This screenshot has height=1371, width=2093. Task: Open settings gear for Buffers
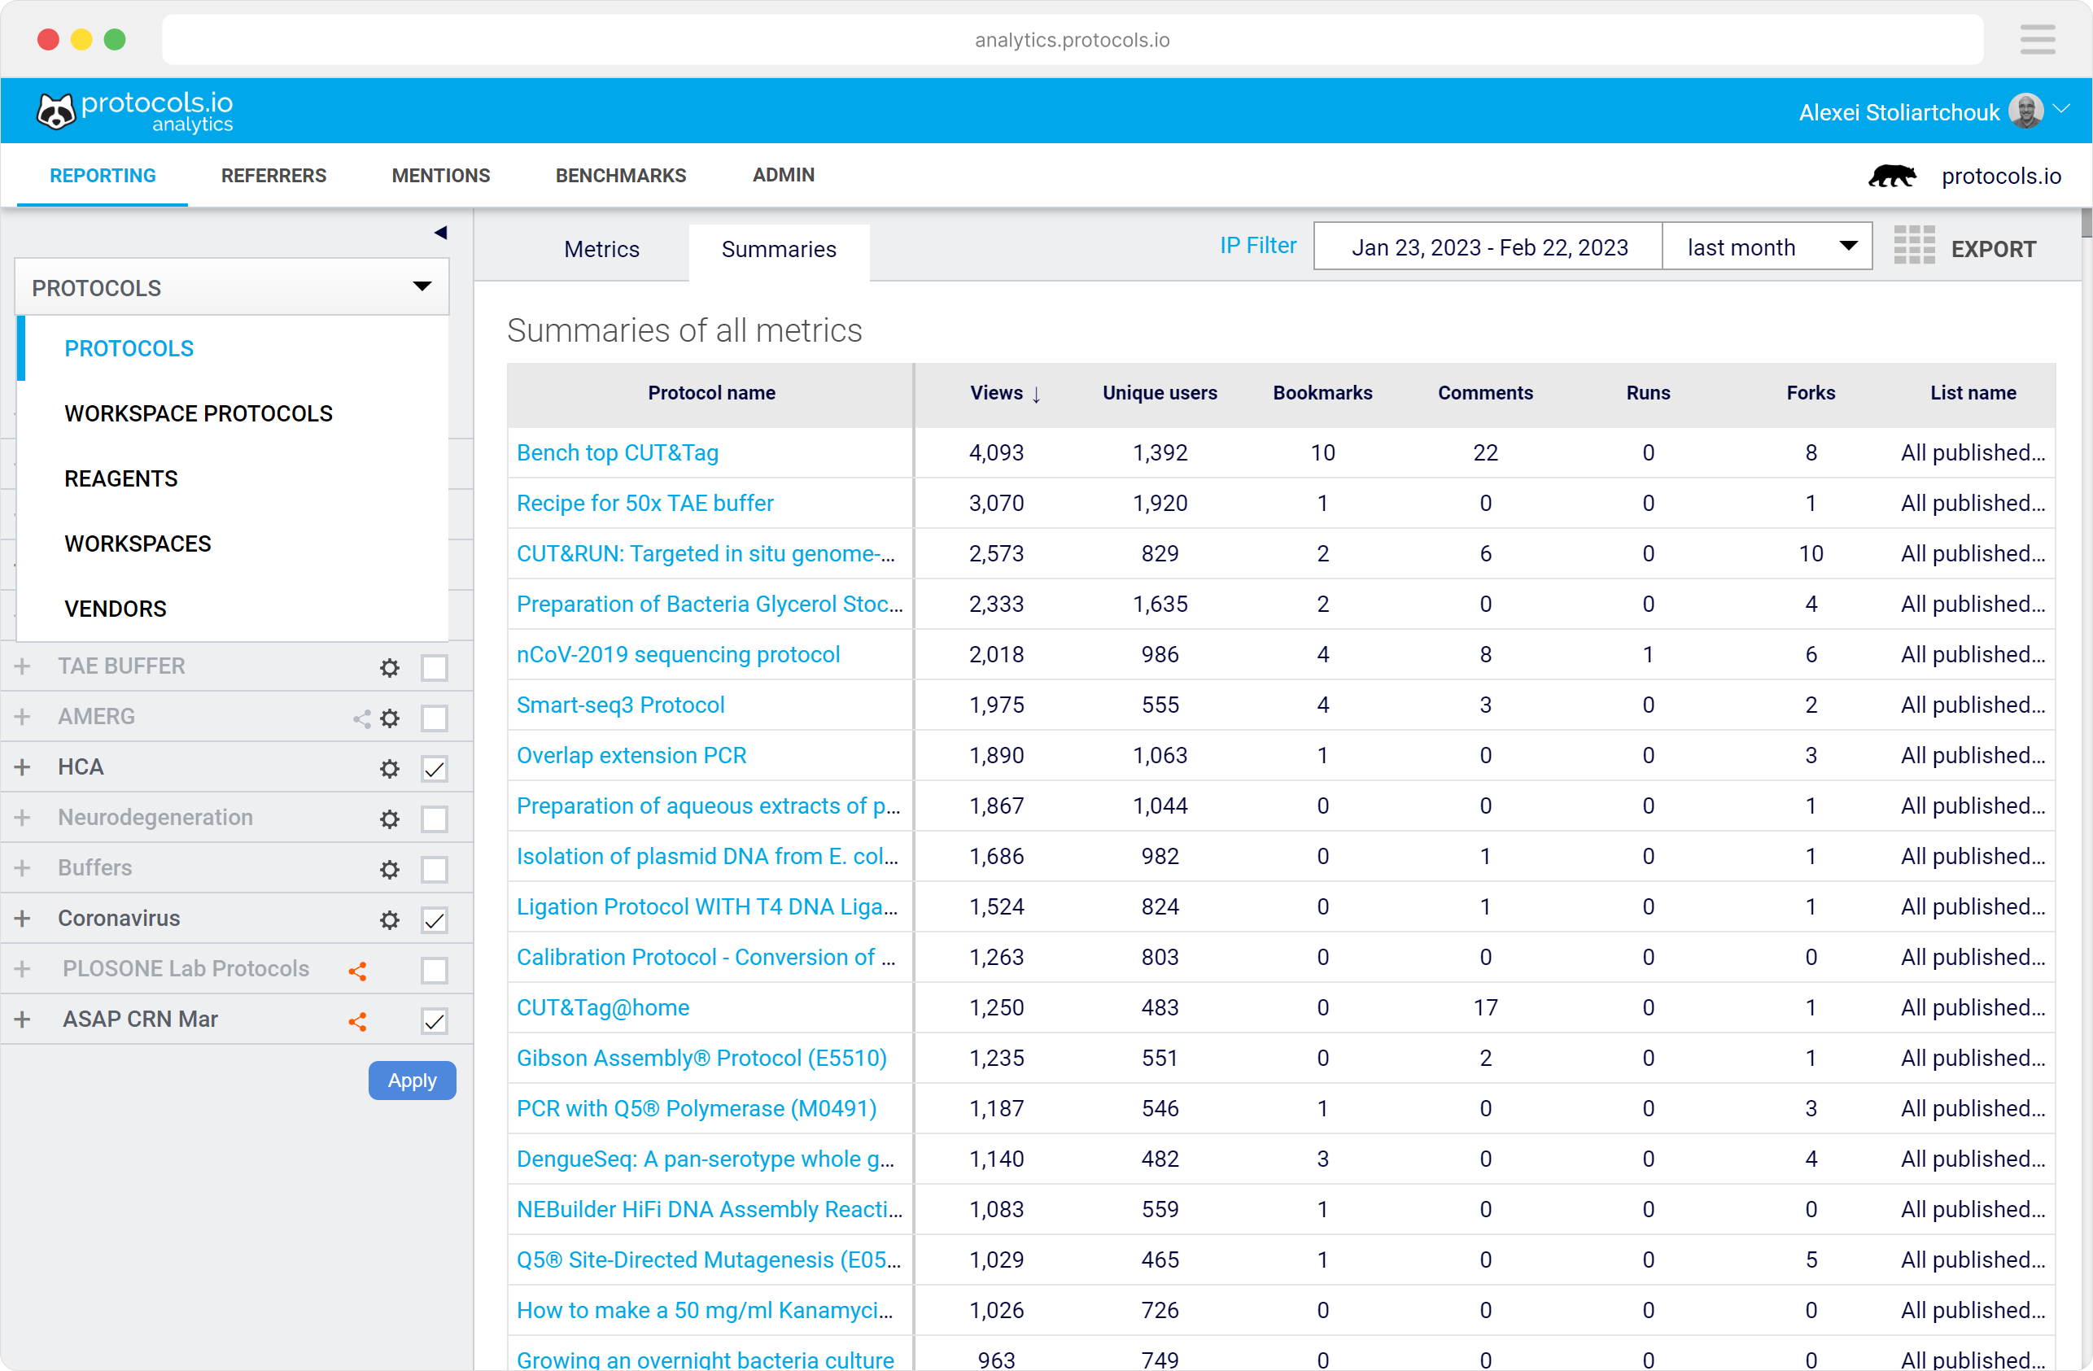pos(390,870)
